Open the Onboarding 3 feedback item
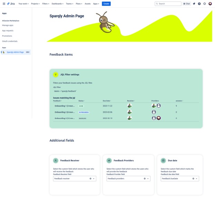 [65, 118]
